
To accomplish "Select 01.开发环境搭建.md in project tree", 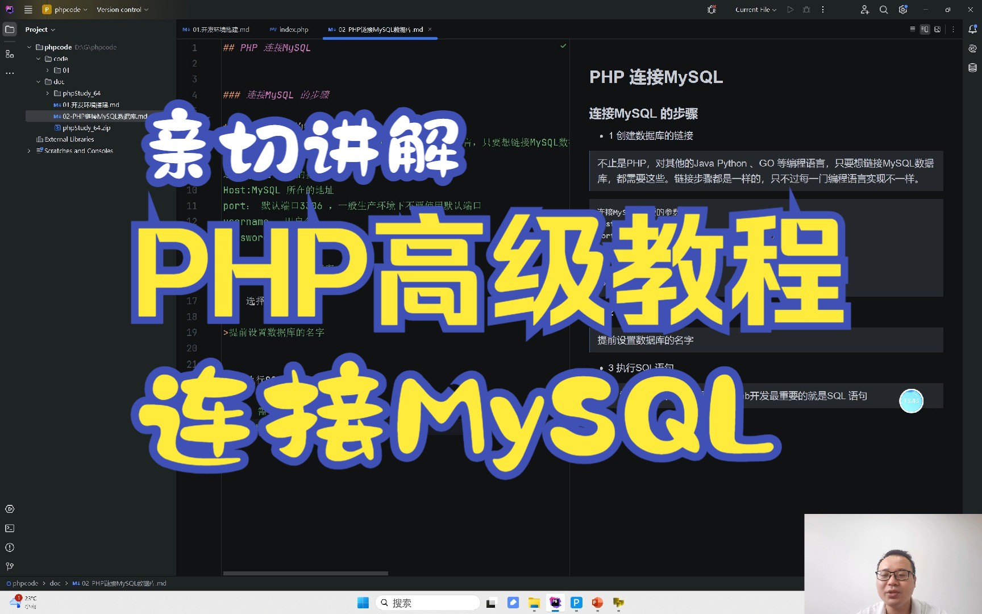I will pyautogui.click(x=86, y=105).
